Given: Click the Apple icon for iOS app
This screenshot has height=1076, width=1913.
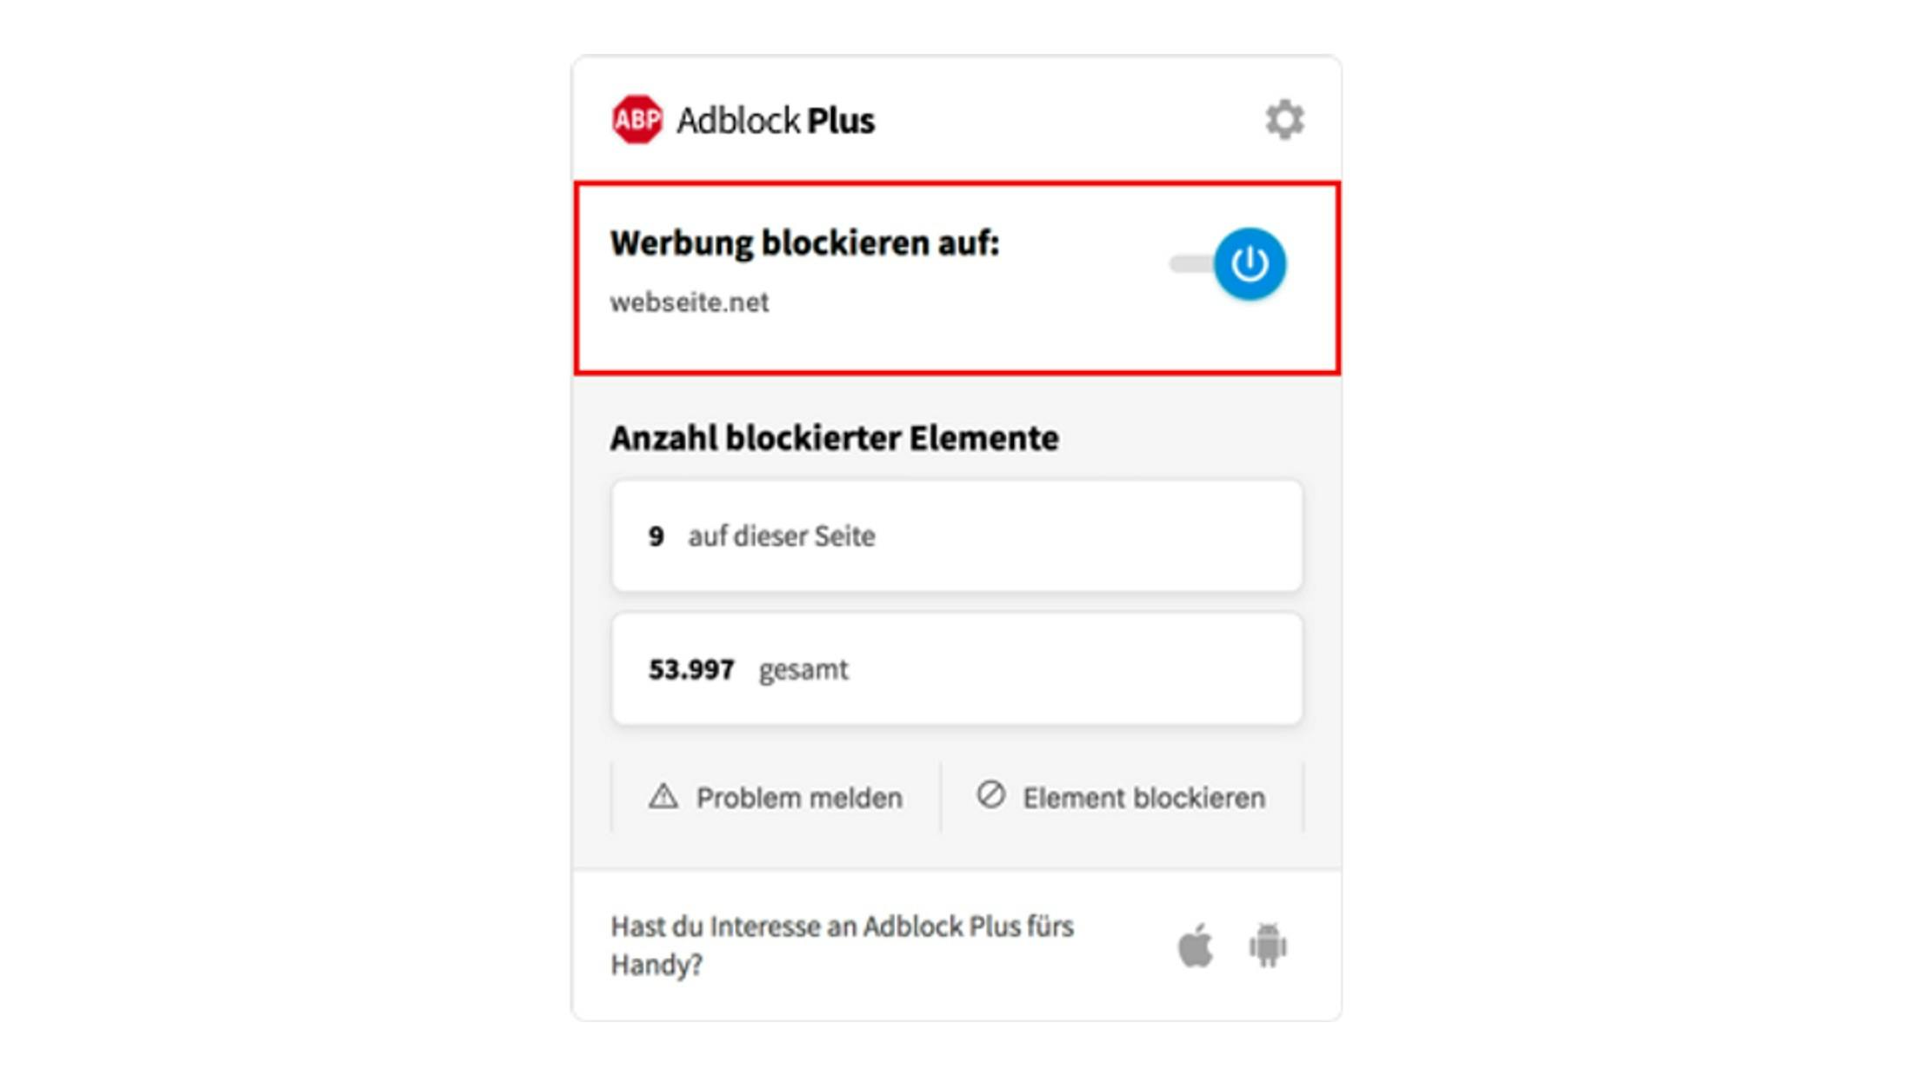Looking at the screenshot, I should point(1196,945).
